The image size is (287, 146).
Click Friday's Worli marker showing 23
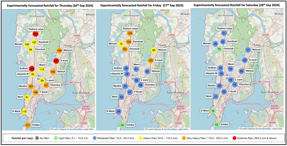pos(121,97)
